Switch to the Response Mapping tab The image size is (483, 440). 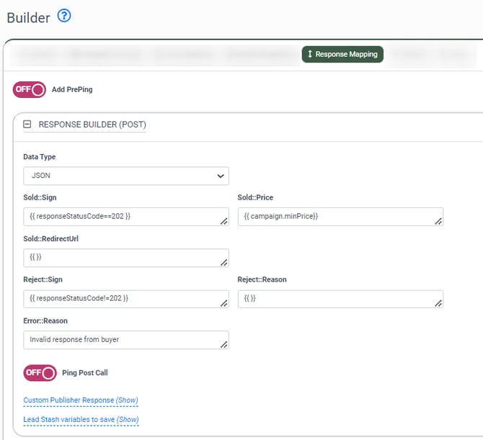click(342, 54)
